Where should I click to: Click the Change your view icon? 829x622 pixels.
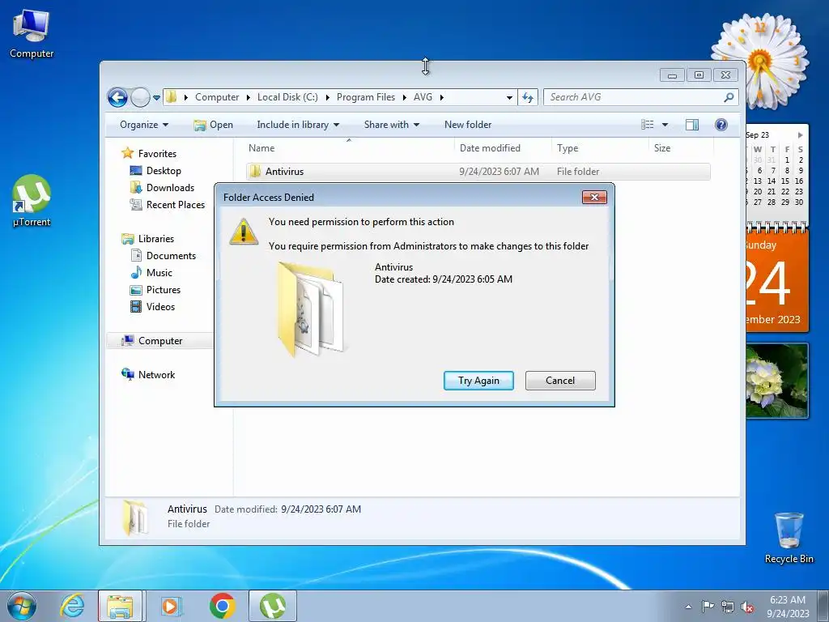pos(648,125)
